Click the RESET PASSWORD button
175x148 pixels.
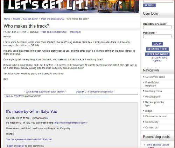tap(157, 54)
